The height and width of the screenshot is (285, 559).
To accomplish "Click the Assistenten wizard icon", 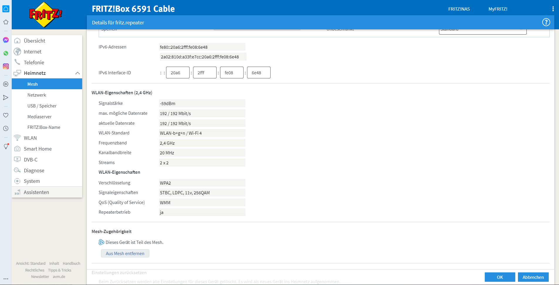I will (18, 192).
